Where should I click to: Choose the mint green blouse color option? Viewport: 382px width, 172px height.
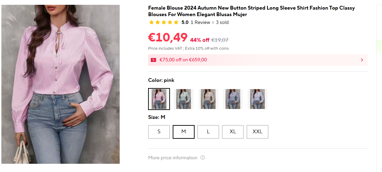[184, 99]
